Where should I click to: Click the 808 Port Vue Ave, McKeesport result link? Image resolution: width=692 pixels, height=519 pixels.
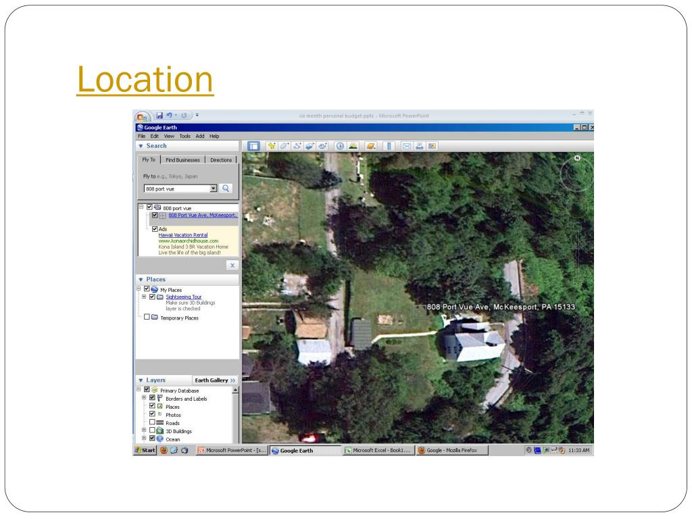[x=203, y=216]
